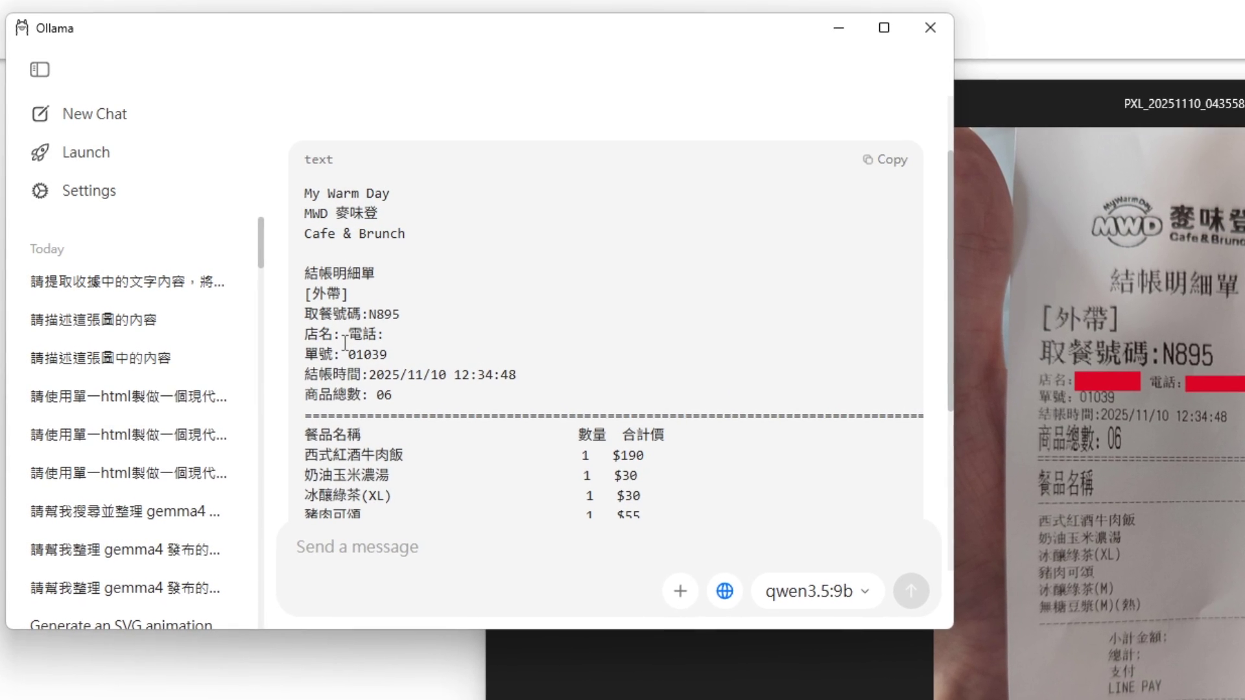Click the plus attachment button
The height and width of the screenshot is (700, 1245).
pyautogui.click(x=680, y=591)
